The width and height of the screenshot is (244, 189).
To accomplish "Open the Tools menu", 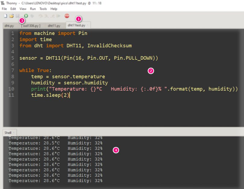I will pos(43,9).
